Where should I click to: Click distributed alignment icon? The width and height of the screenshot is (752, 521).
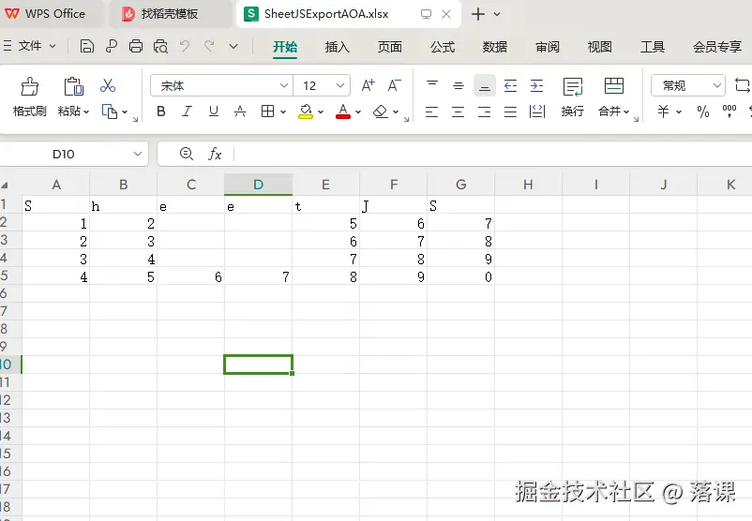537,112
